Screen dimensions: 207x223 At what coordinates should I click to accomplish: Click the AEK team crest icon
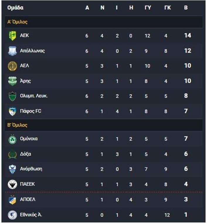(x=12, y=36)
